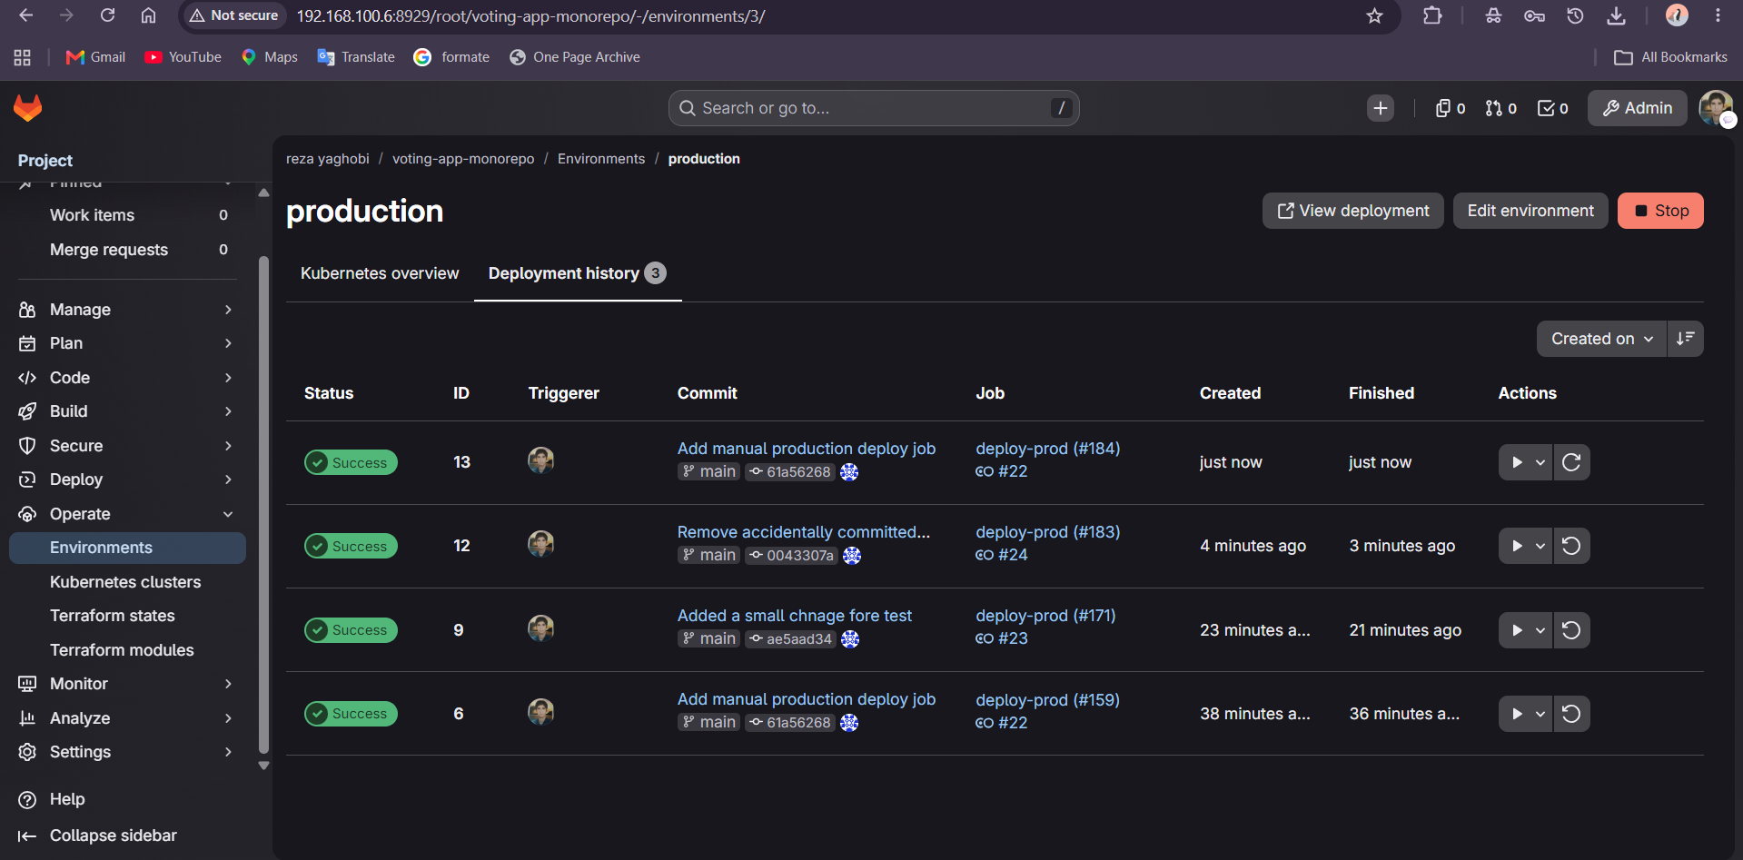Open Gmail bookmark
The image size is (1743, 860).
(x=95, y=57)
